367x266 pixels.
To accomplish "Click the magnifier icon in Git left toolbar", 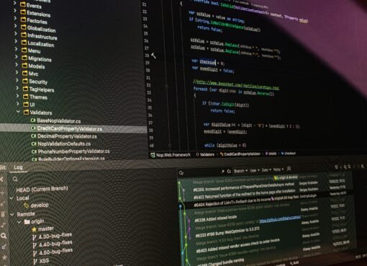I will tap(4, 236).
